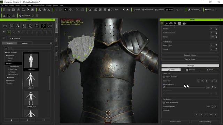Click the Mirror Tolerance slider handle
Viewport: 223px width, 125px height.
click(164, 87)
